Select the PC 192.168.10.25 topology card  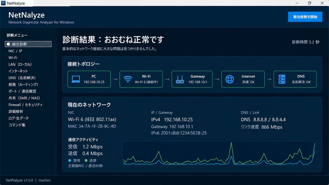[x=89, y=79]
